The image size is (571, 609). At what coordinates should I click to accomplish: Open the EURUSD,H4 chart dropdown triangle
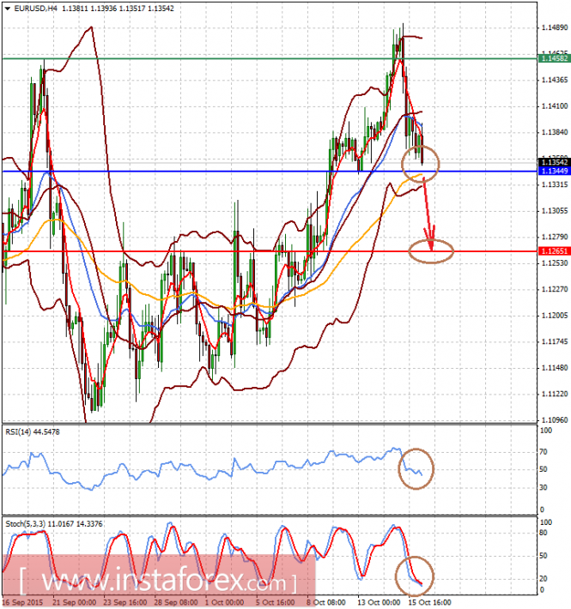tap(8, 9)
